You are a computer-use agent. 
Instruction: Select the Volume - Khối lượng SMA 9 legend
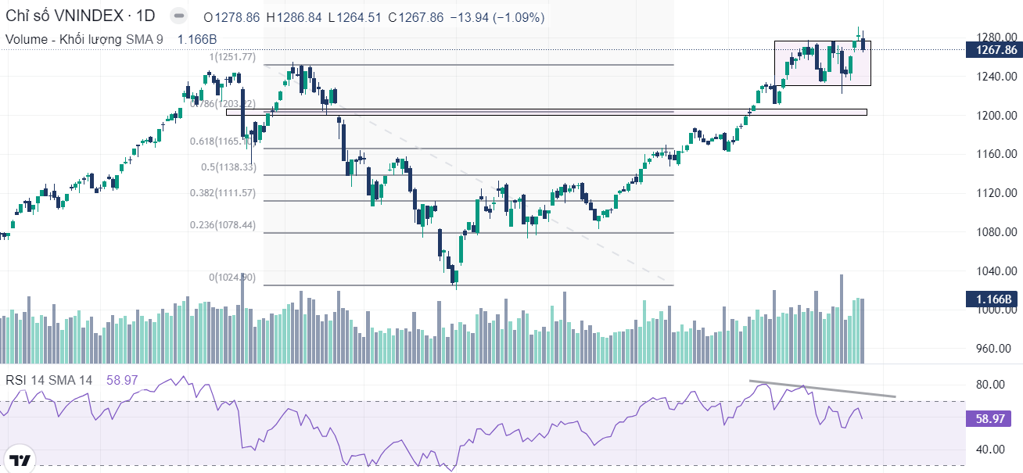point(84,39)
